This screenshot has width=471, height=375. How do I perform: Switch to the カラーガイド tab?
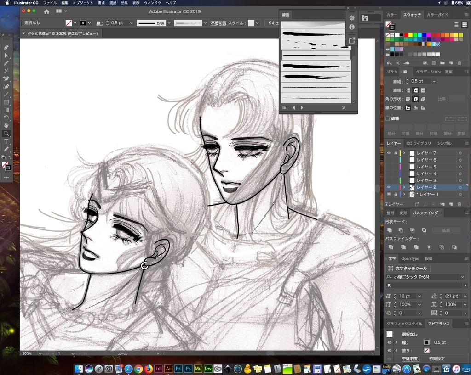click(x=437, y=15)
